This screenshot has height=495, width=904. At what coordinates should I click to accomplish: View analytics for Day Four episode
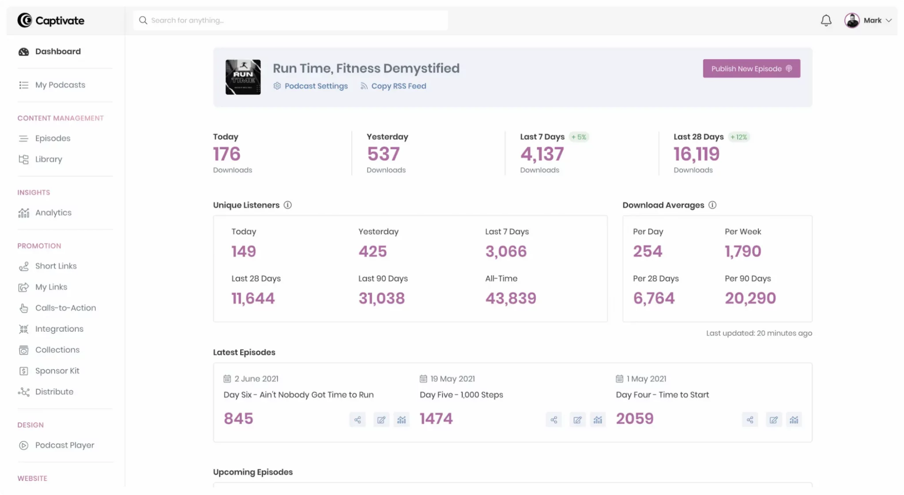794,420
